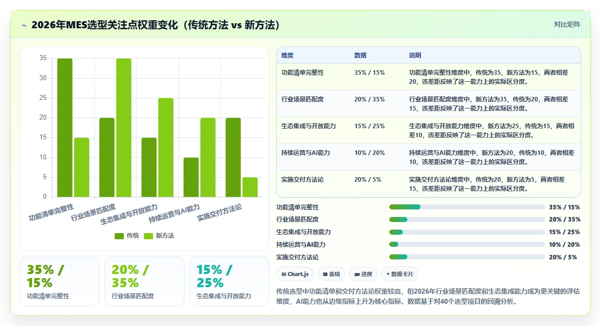Image resolution: width=601 pixels, height=326 pixels.
Task: Select the 数据卡片 tag
Action: [x=400, y=274]
